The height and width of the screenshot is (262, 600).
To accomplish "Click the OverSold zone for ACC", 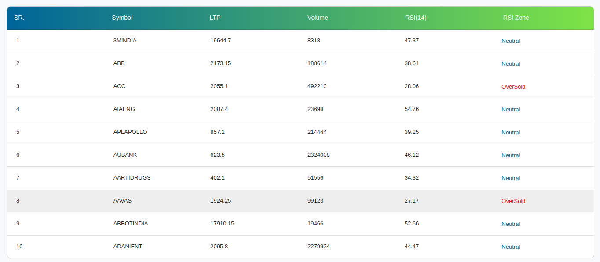I will pos(513,87).
